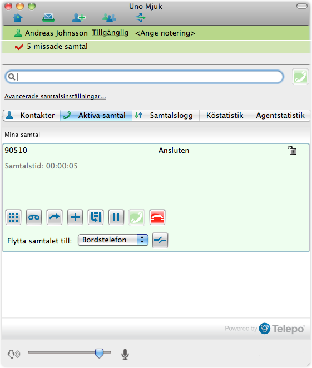
Task: Click the green answer call button in call panel
Action: click(x=137, y=217)
